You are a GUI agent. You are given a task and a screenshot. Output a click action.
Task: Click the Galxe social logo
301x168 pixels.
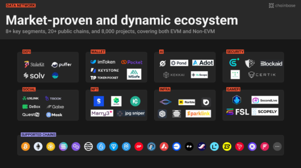pyautogui.click(x=55, y=107)
